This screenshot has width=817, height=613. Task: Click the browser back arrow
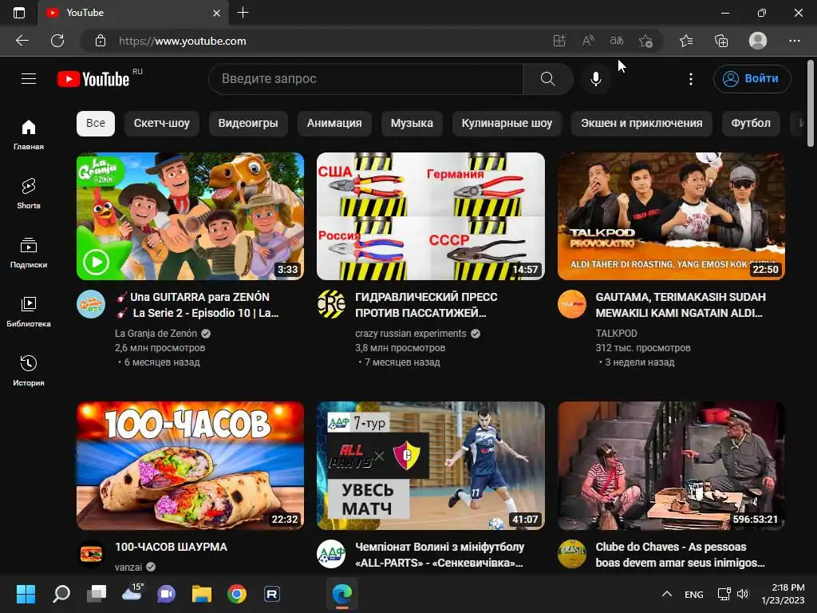(22, 41)
